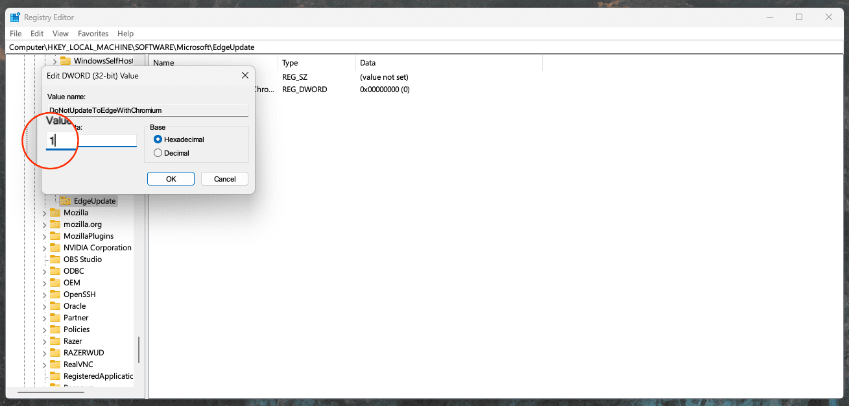
Task: Click the Razer folder icon
Action: 55,341
